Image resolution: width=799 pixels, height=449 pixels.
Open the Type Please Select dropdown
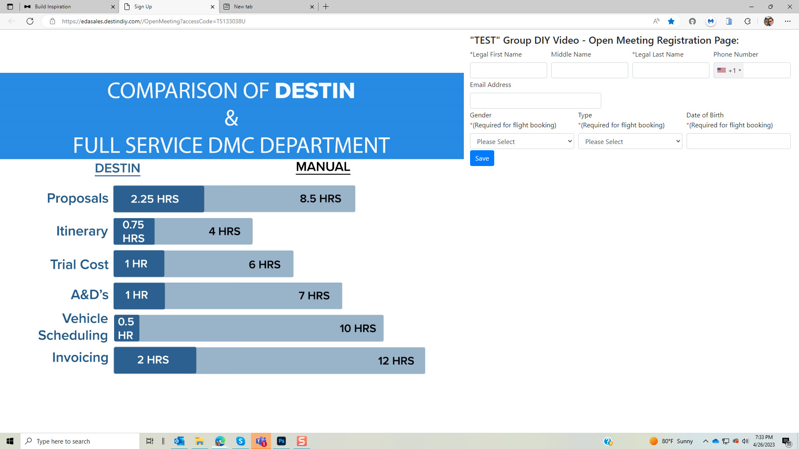[x=630, y=141]
